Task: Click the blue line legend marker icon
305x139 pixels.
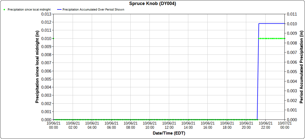Action: (x=59, y=9)
